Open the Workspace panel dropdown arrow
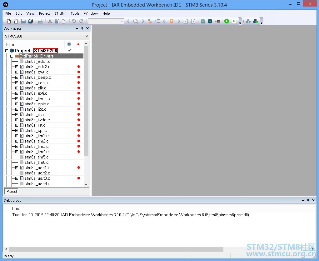The image size is (319, 261). (x=77, y=28)
